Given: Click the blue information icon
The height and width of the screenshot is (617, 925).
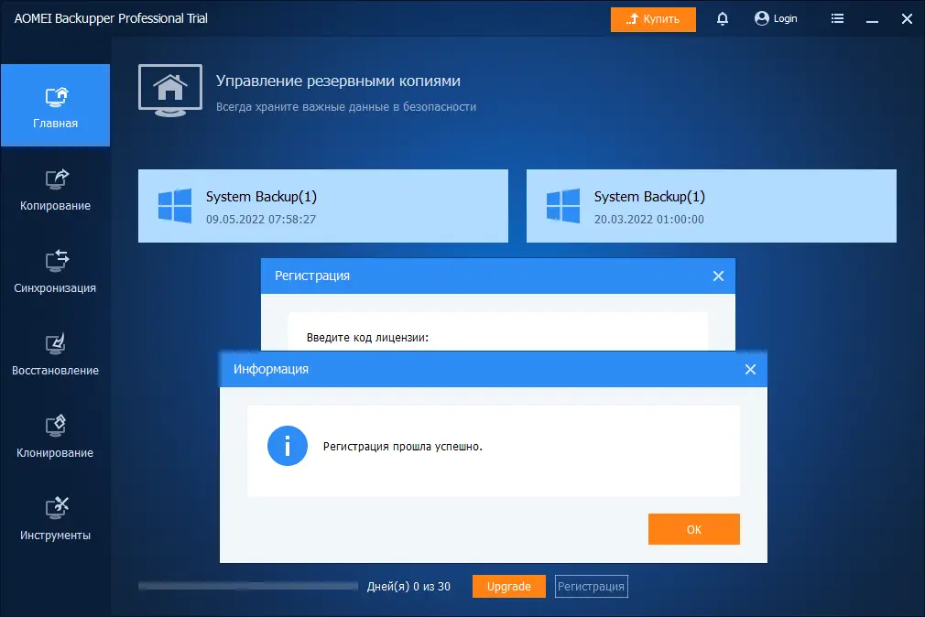Looking at the screenshot, I should [x=288, y=446].
